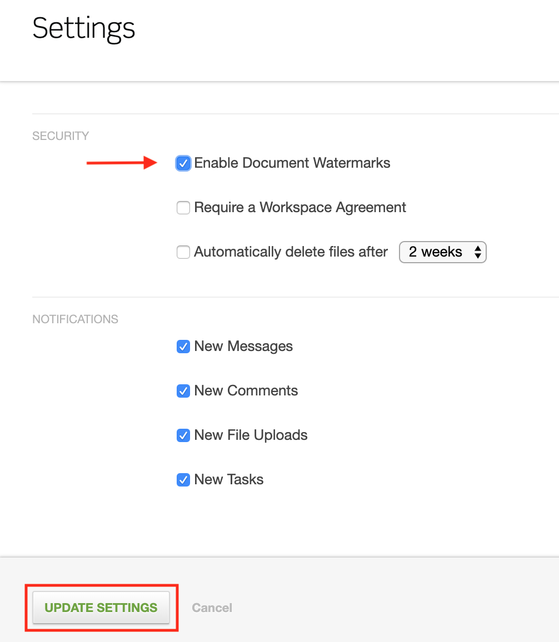The image size is (559, 642).
Task: Click the up/down arrows on the weeks selector
Action: tap(477, 252)
